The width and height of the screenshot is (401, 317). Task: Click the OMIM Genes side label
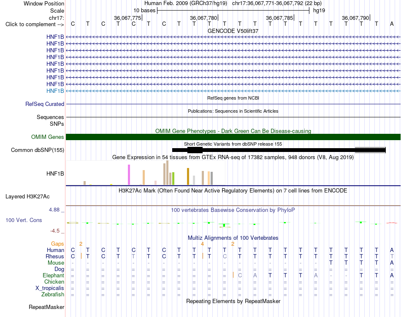[x=47, y=137]
